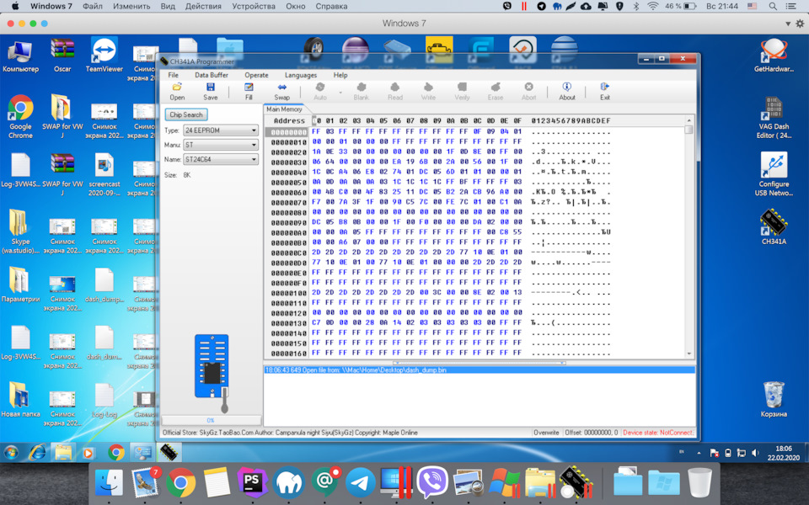Open macOS Действия menu
This screenshot has width=809, height=505.
[x=203, y=6]
